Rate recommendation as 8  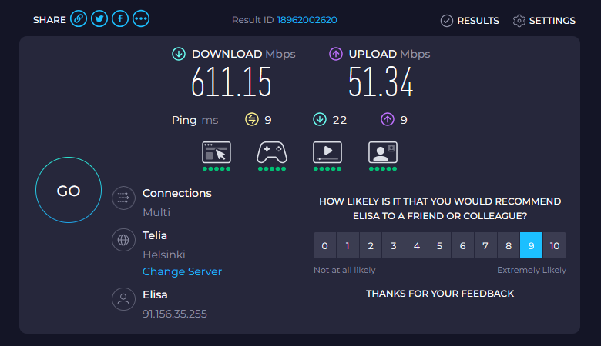[509, 245]
